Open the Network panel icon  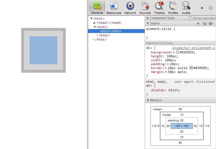pyautogui.click(x=130, y=8)
